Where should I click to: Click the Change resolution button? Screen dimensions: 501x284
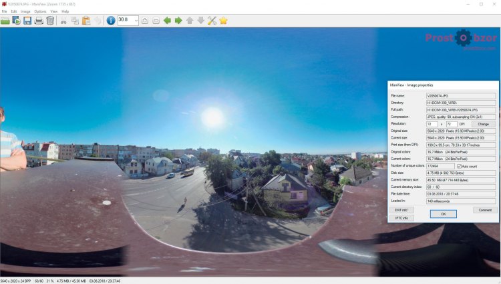coord(484,124)
